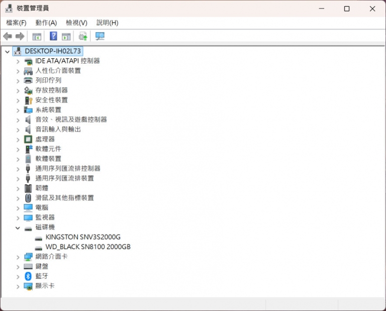Select the 監視器 category label
The height and width of the screenshot is (311, 386).
(x=45, y=217)
